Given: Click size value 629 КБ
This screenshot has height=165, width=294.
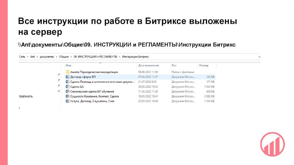Looking at the screenshot, I should coord(210,91).
